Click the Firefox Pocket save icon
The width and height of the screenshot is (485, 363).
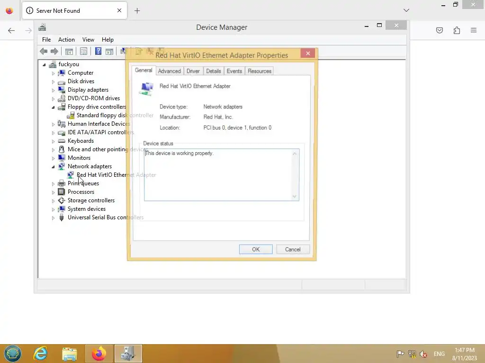[x=440, y=30]
